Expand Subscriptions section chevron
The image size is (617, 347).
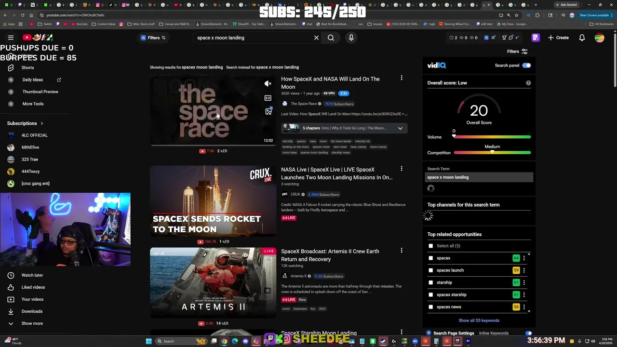pos(41,123)
